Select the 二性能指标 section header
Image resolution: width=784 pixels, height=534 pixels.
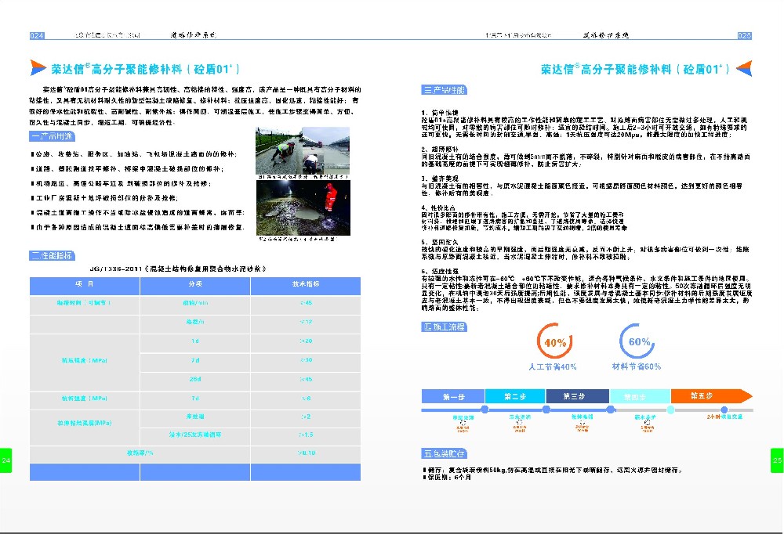tap(53, 255)
